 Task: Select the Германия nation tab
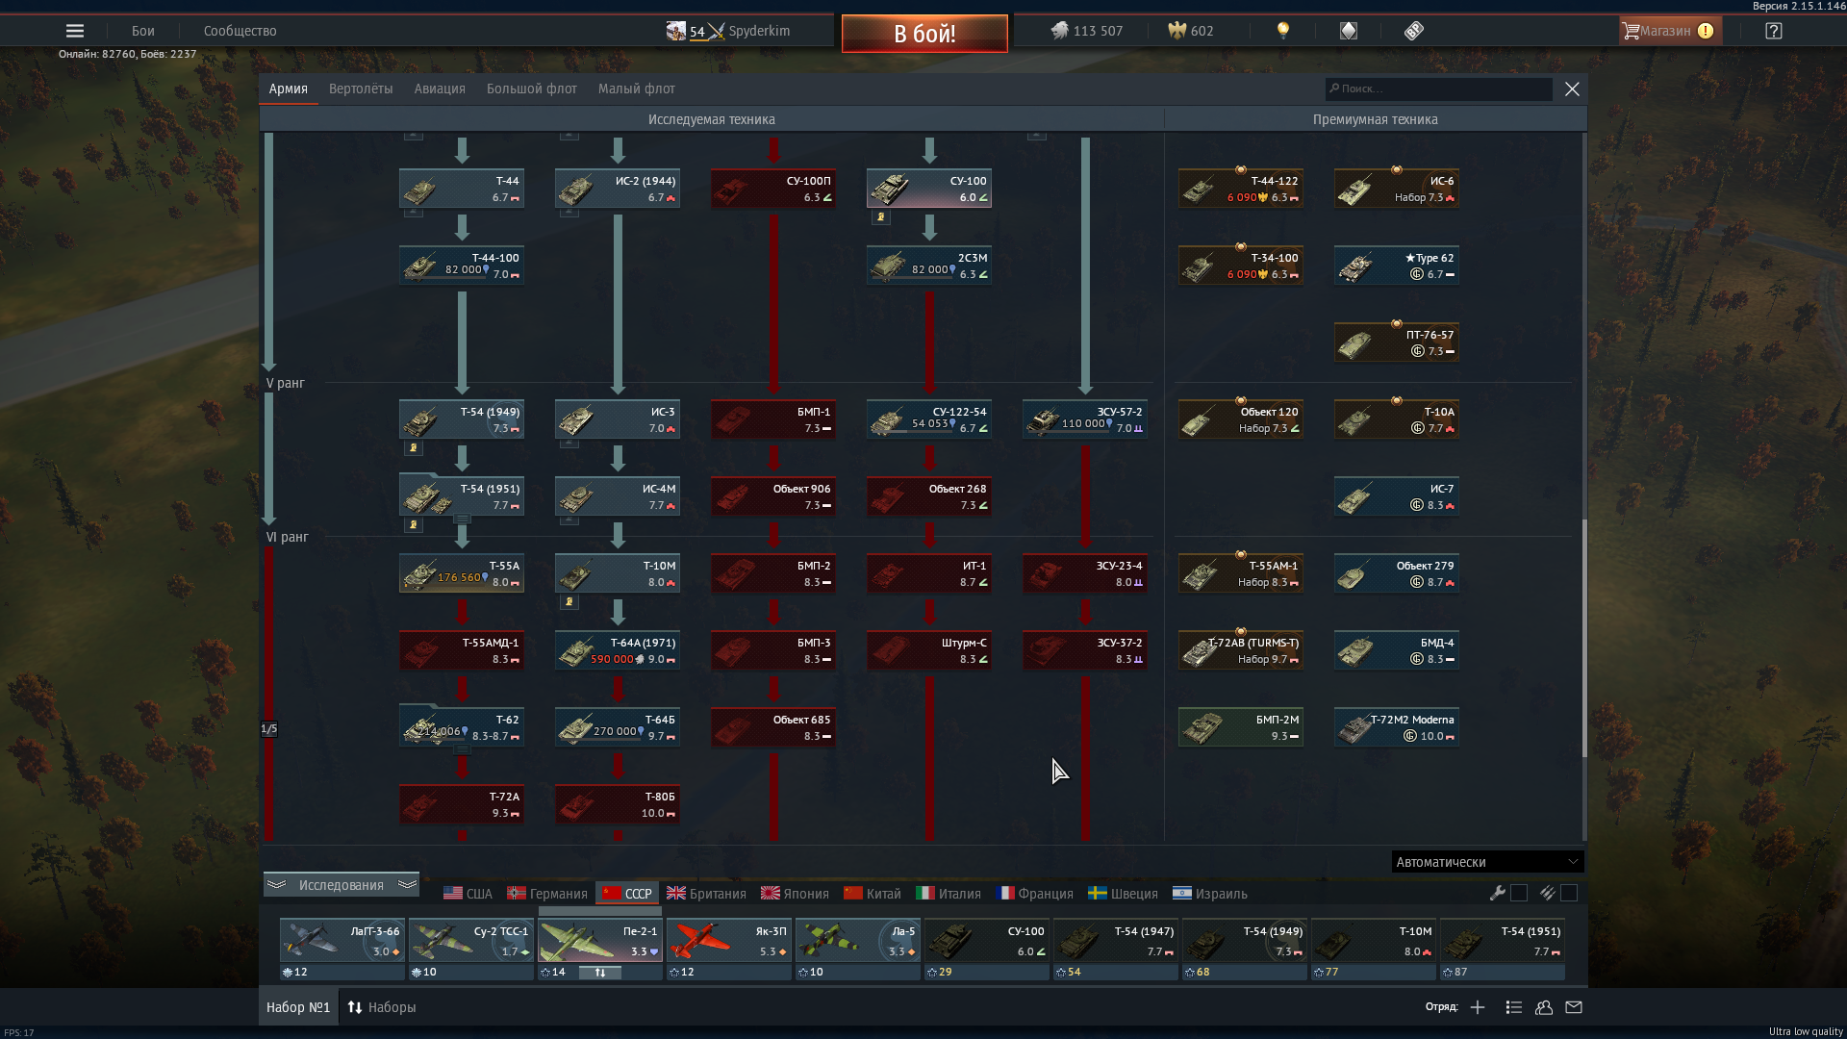coord(547,894)
